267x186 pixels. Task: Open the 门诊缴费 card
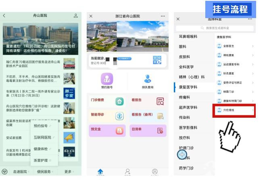tap(107, 101)
